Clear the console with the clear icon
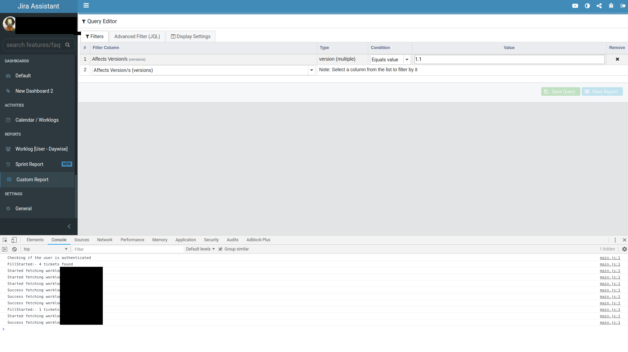 [14, 249]
